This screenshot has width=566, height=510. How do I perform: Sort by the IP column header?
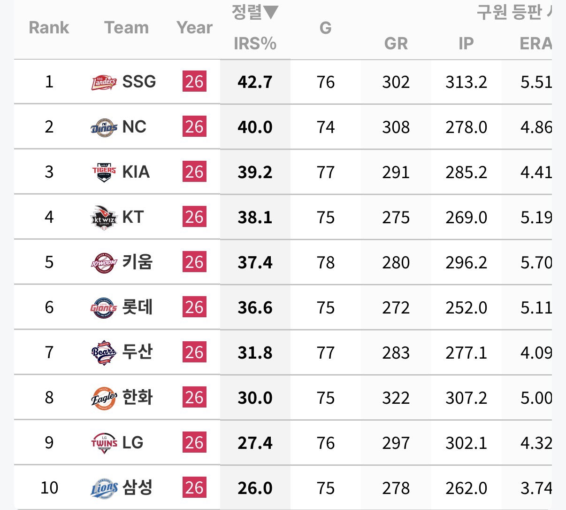tap(466, 44)
